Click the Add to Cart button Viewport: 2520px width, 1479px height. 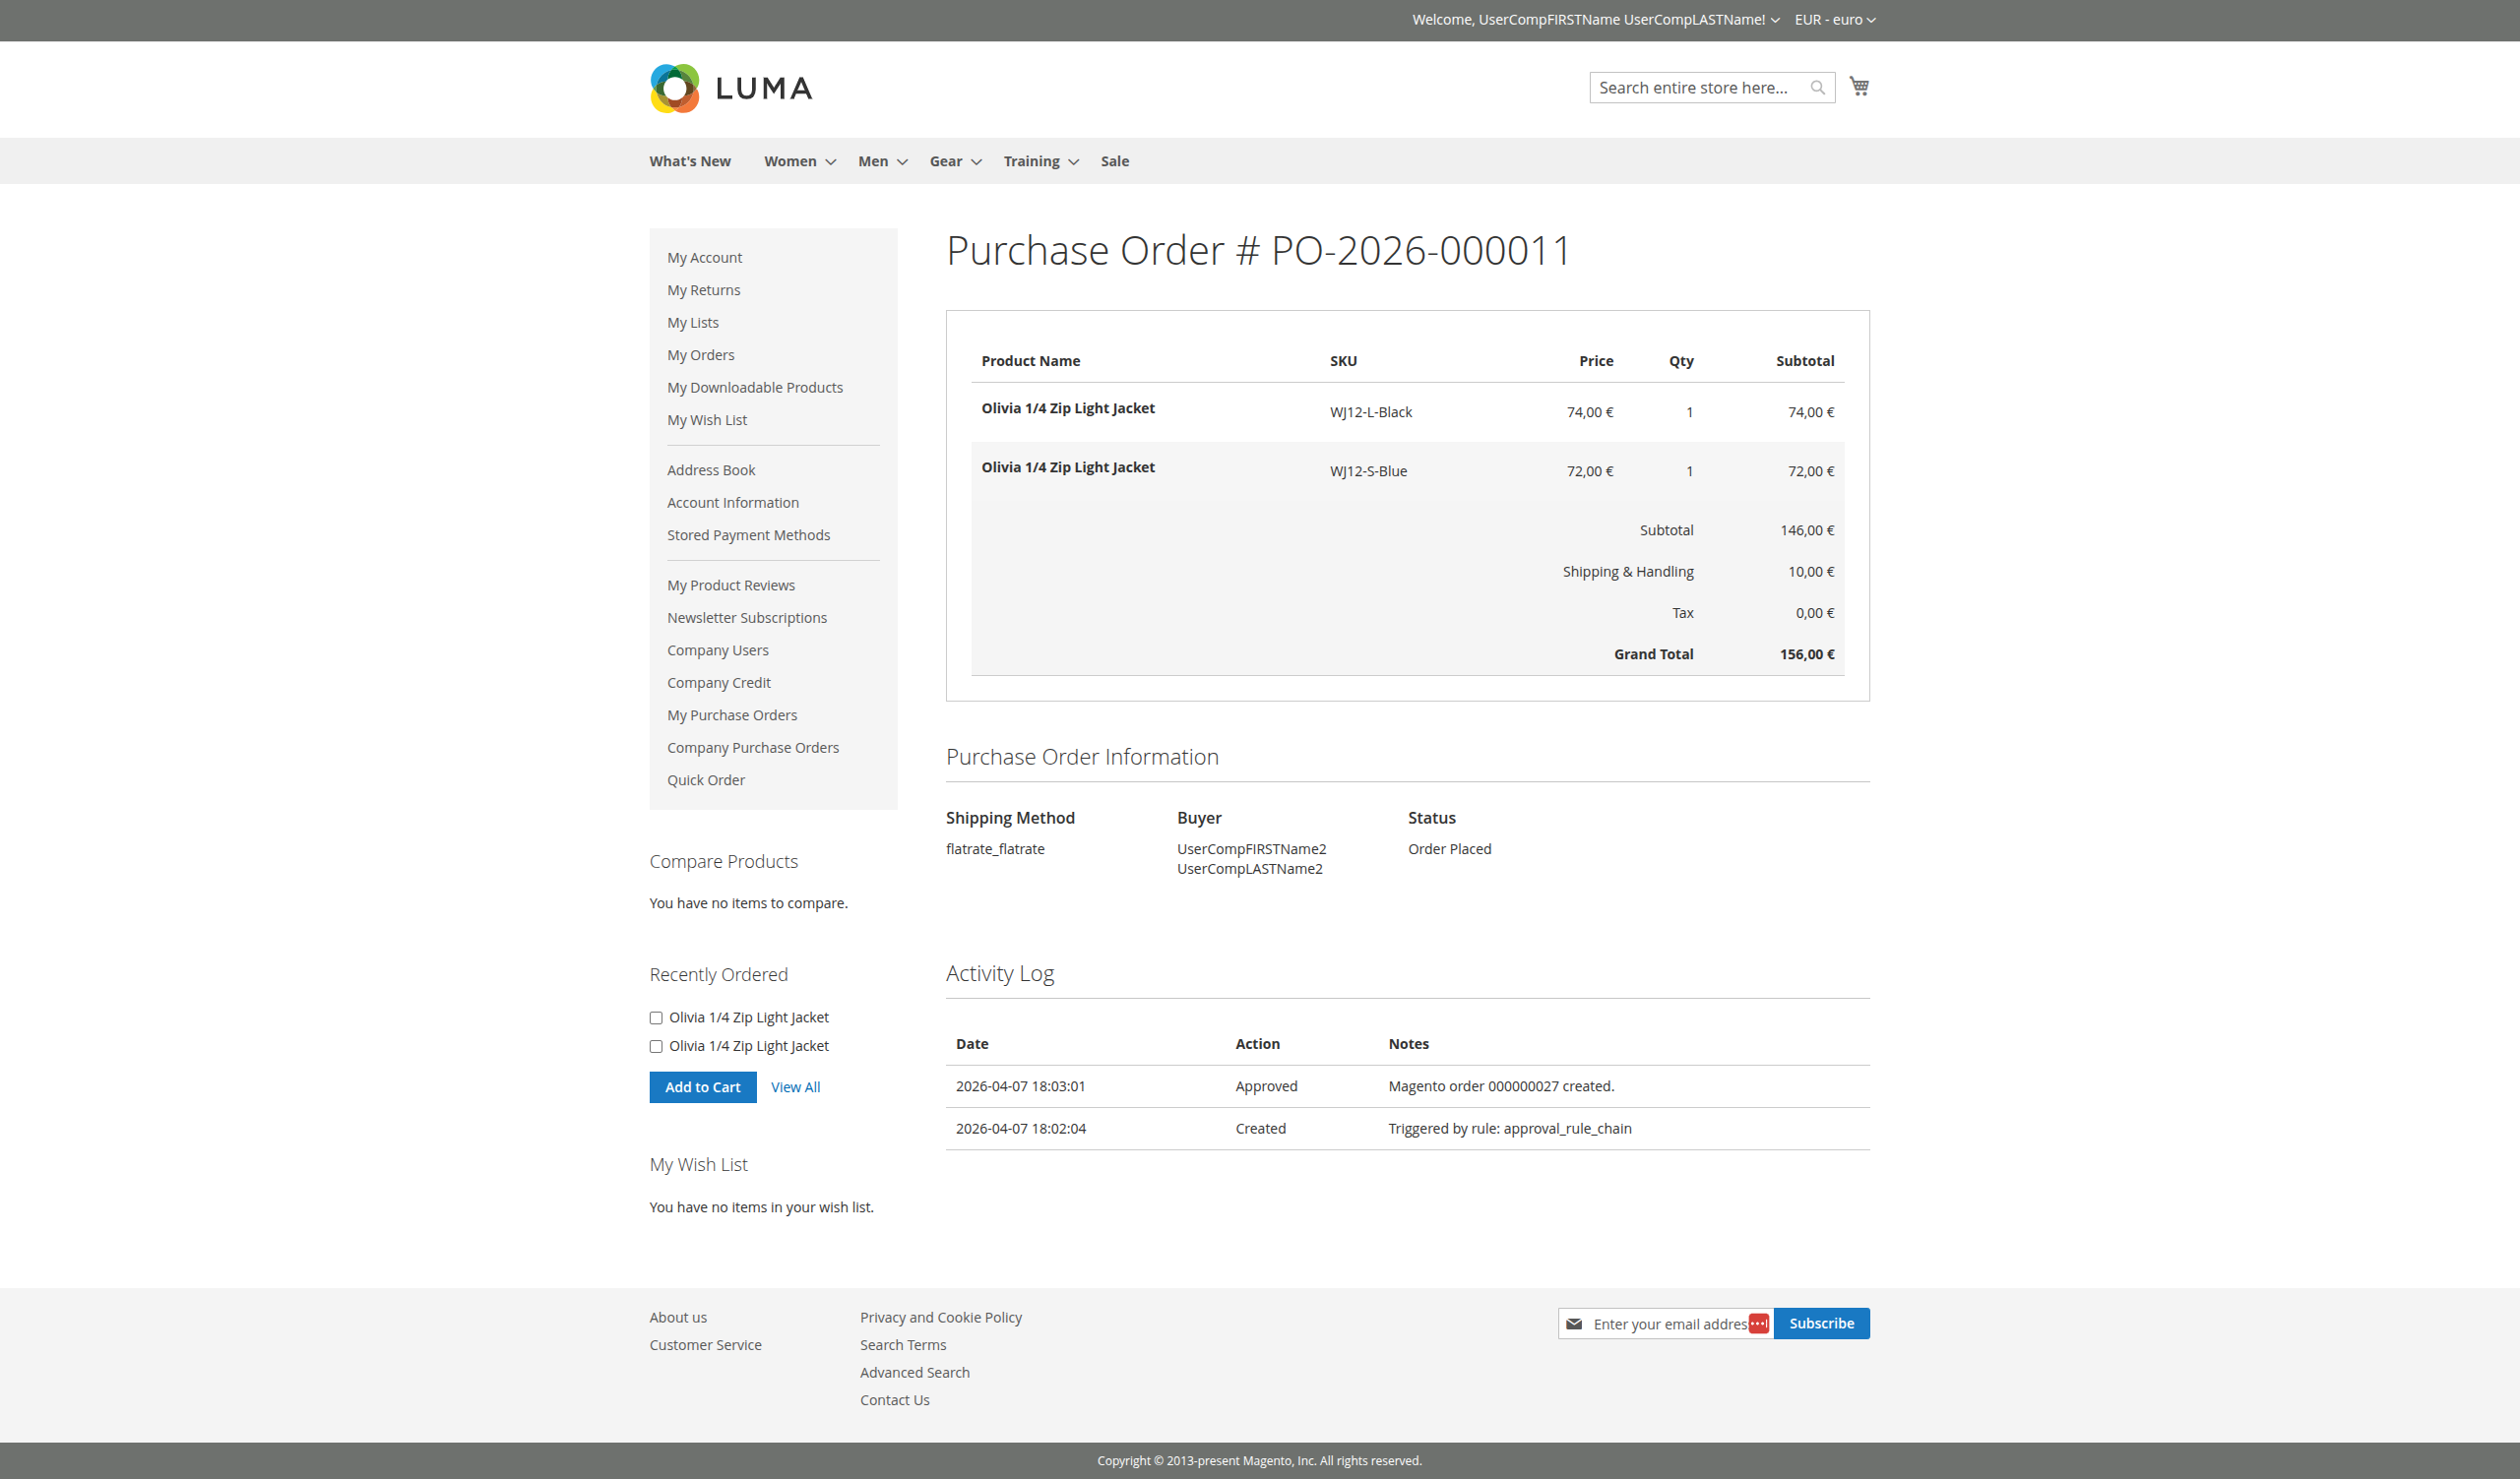pyautogui.click(x=702, y=1086)
